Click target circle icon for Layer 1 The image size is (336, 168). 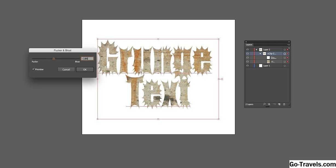tap(285, 66)
